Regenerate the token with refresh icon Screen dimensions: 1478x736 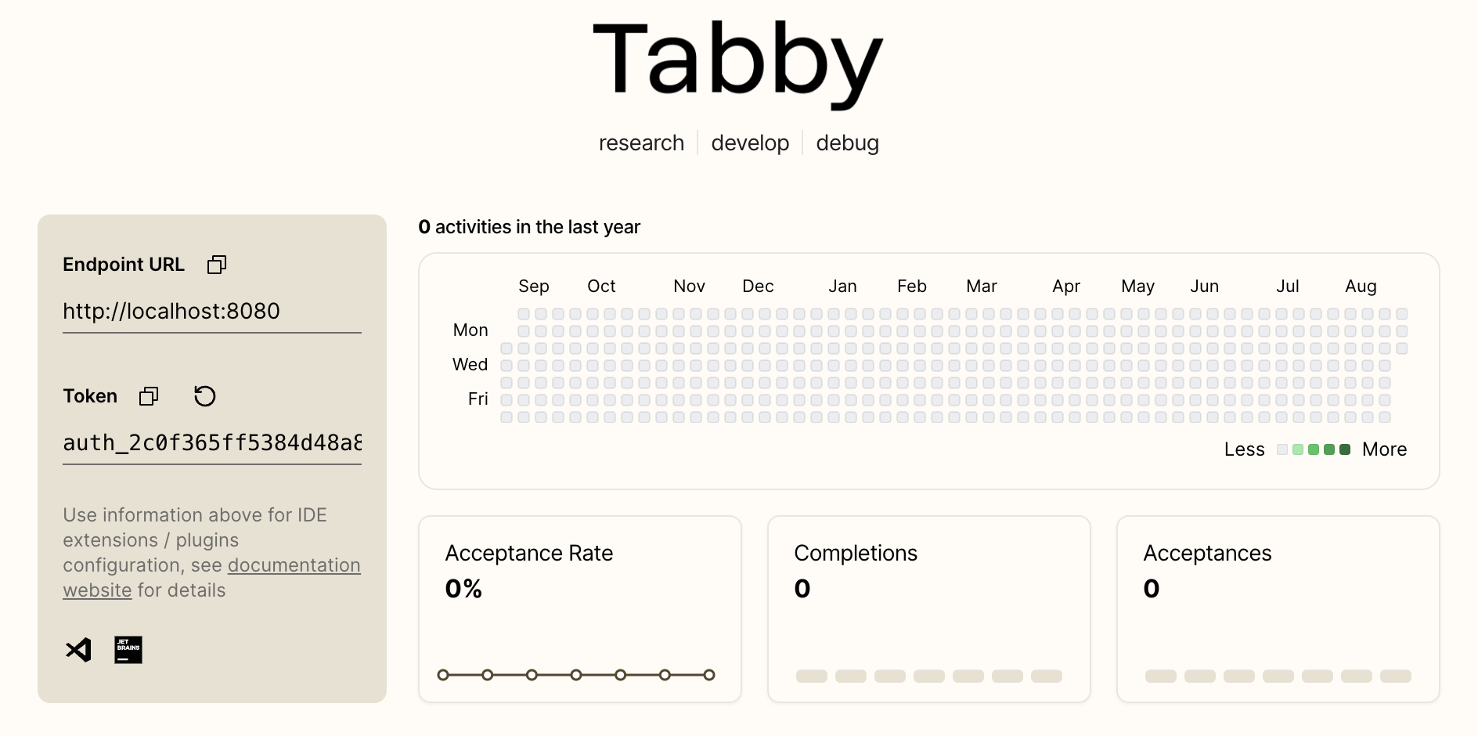click(204, 396)
